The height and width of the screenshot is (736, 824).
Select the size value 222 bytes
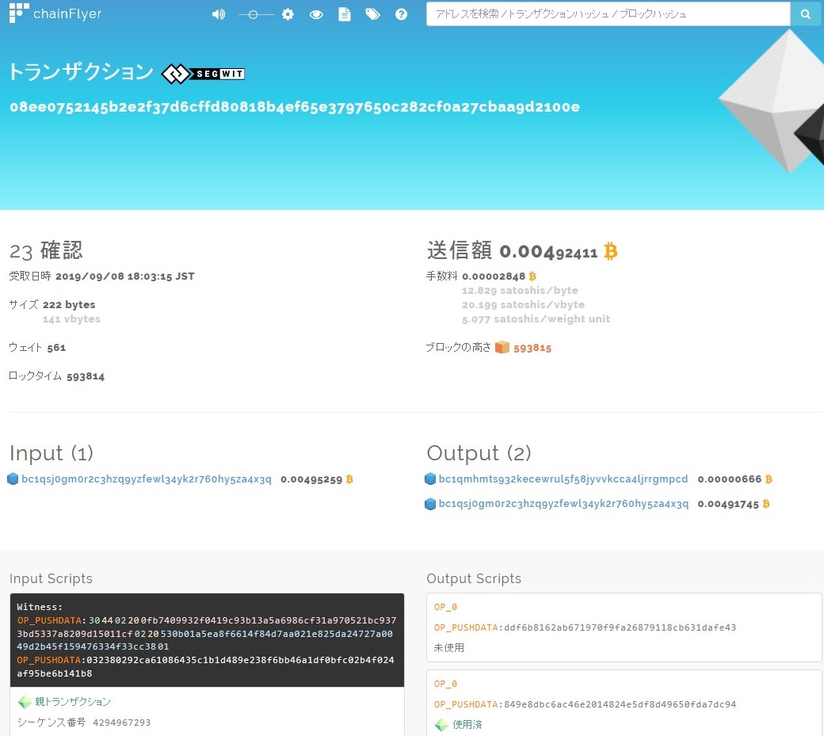coord(69,305)
